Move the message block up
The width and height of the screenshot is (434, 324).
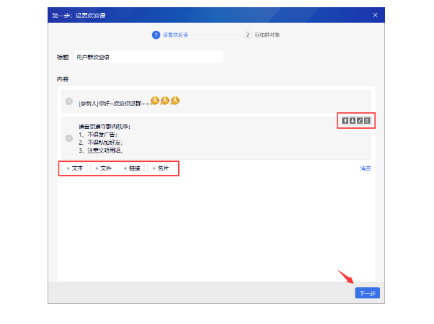(x=345, y=120)
